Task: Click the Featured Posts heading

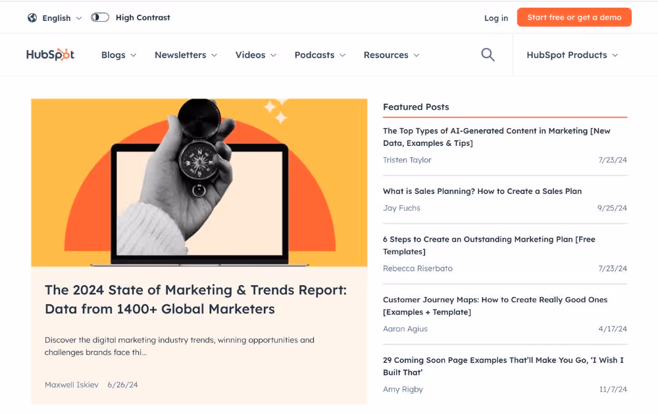Action: pyautogui.click(x=416, y=107)
